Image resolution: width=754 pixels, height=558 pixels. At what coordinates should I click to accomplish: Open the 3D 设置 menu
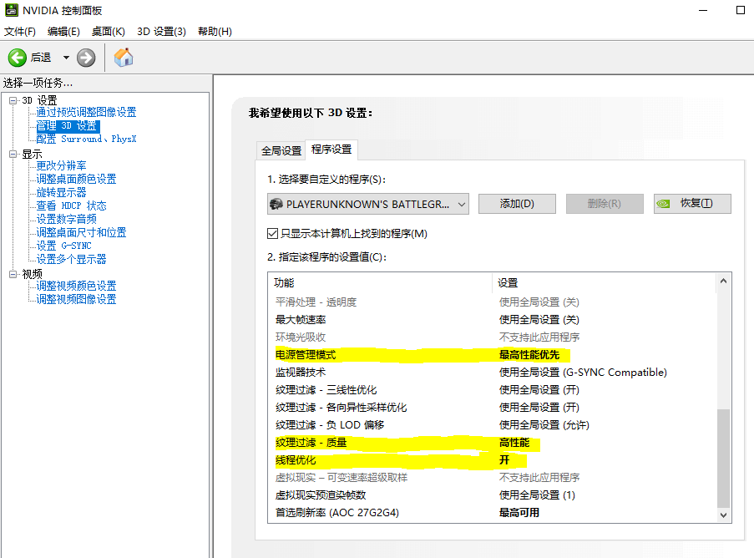(161, 32)
